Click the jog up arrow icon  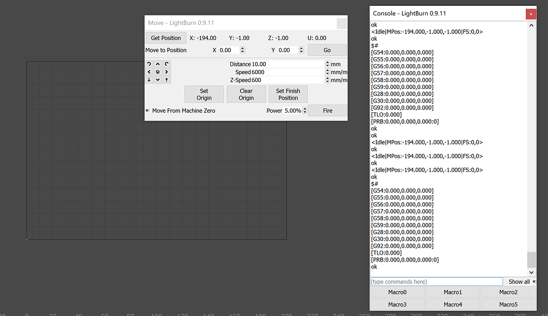point(158,64)
